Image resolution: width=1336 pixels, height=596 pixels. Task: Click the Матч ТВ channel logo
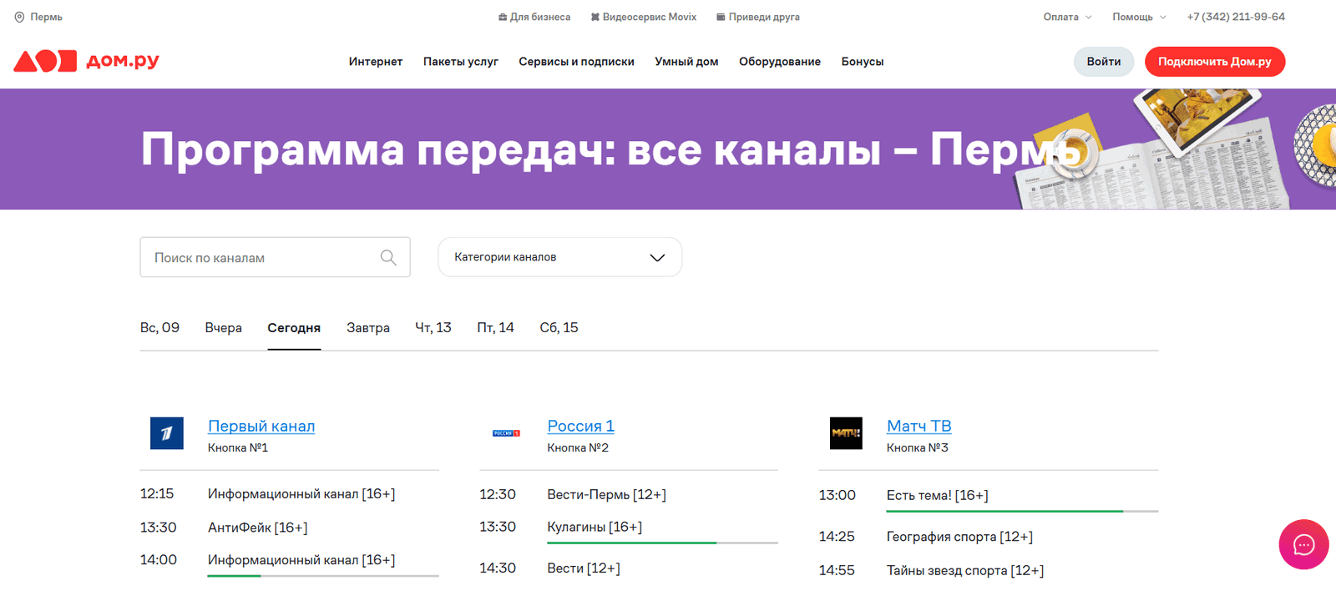point(845,433)
